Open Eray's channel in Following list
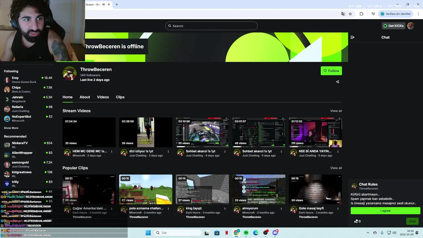The image size is (423, 238). [28, 80]
